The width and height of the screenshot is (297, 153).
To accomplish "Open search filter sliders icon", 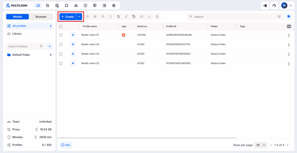I will [279, 17].
